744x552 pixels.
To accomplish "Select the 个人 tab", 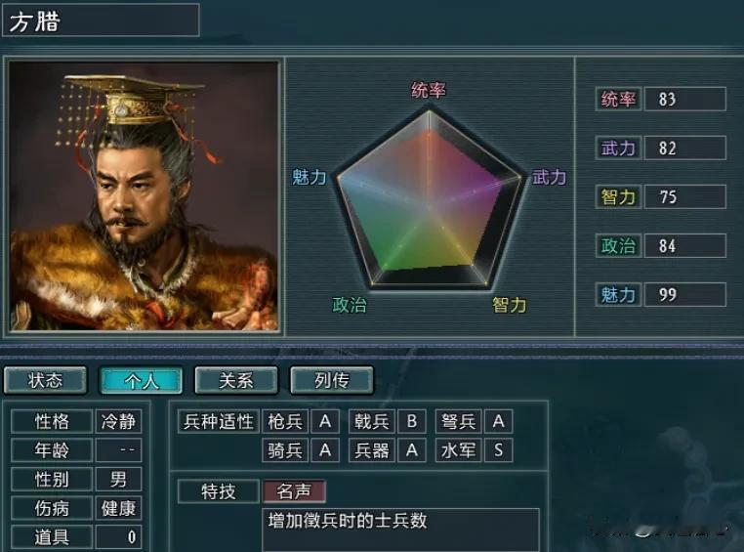I will tap(141, 380).
